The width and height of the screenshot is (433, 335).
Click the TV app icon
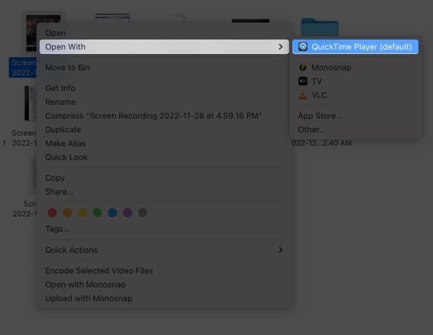303,81
